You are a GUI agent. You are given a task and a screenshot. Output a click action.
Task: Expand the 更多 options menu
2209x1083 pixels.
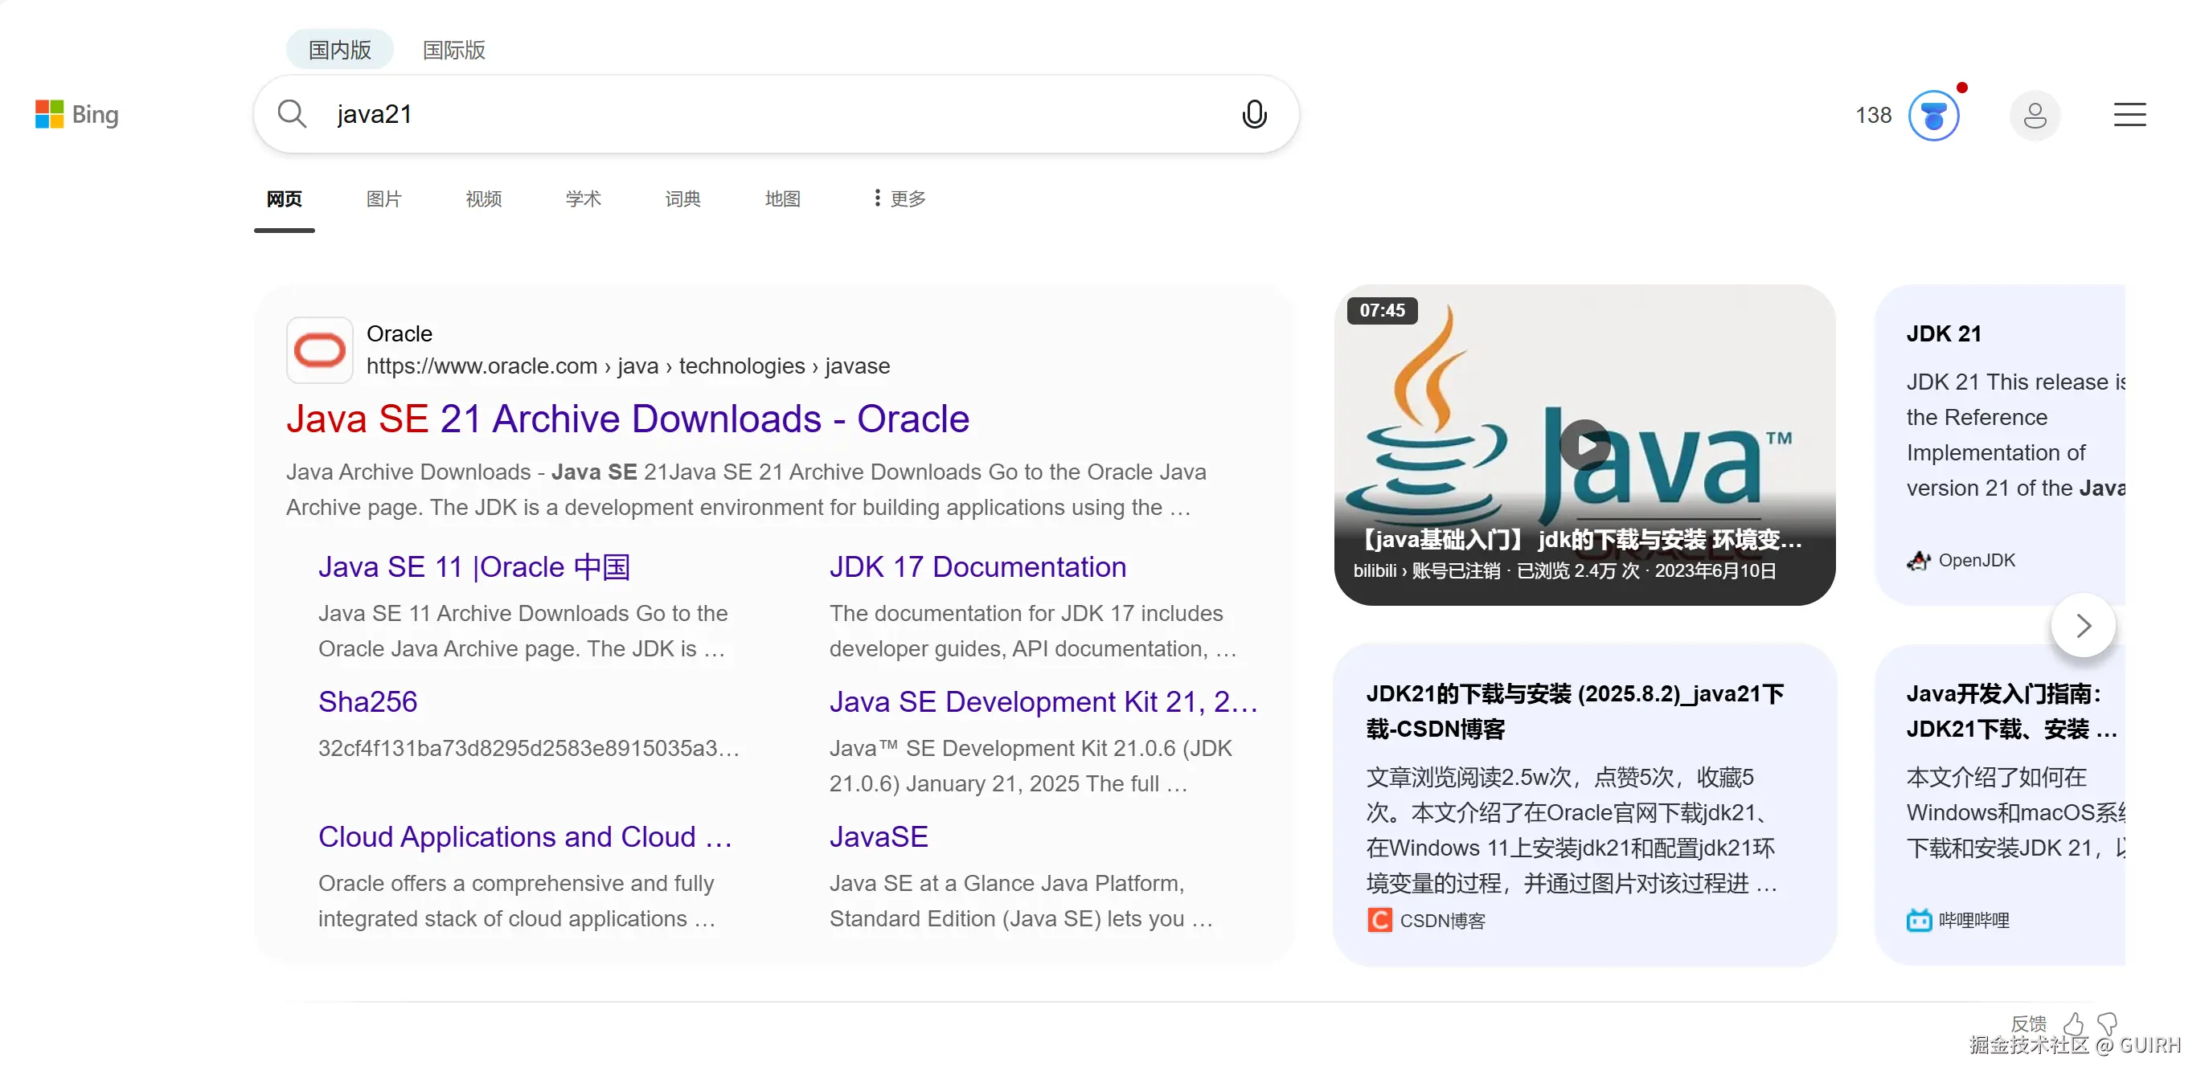(x=899, y=198)
